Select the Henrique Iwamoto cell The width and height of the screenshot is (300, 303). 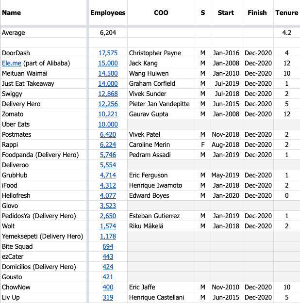(161, 185)
